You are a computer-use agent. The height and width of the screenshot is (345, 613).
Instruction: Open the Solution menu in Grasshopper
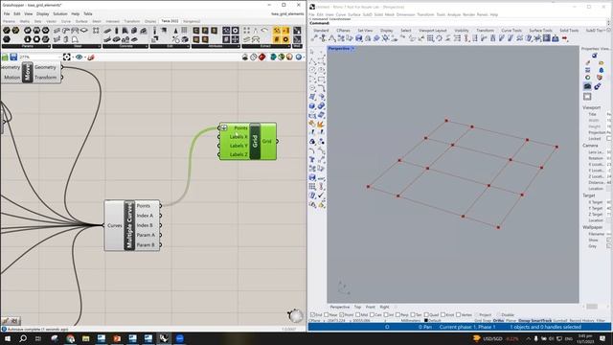click(x=60, y=13)
